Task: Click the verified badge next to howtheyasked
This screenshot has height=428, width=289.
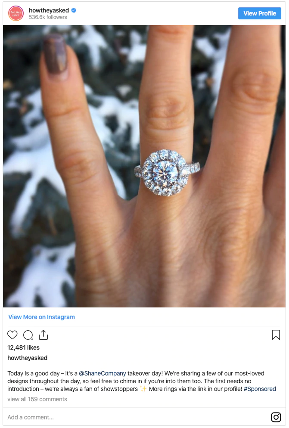Action: [74, 10]
